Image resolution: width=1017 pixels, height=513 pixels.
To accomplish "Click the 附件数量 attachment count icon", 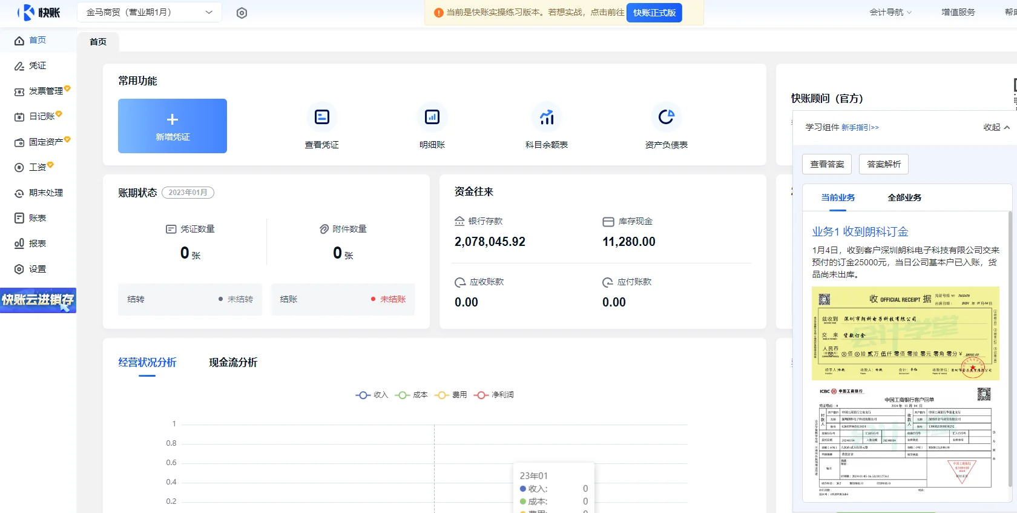I will (x=324, y=229).
